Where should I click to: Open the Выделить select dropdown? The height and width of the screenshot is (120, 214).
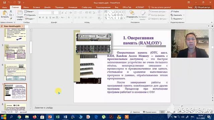177,19
